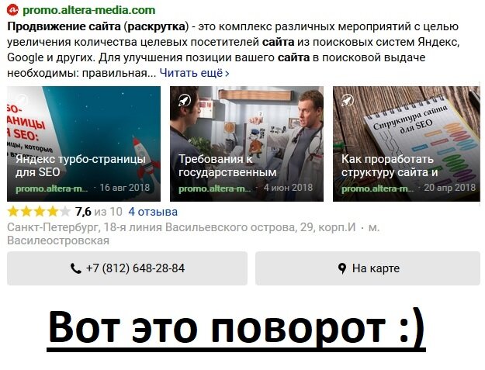Click the yellow star rating
The image size is (485, 370).
pos(39,212)
